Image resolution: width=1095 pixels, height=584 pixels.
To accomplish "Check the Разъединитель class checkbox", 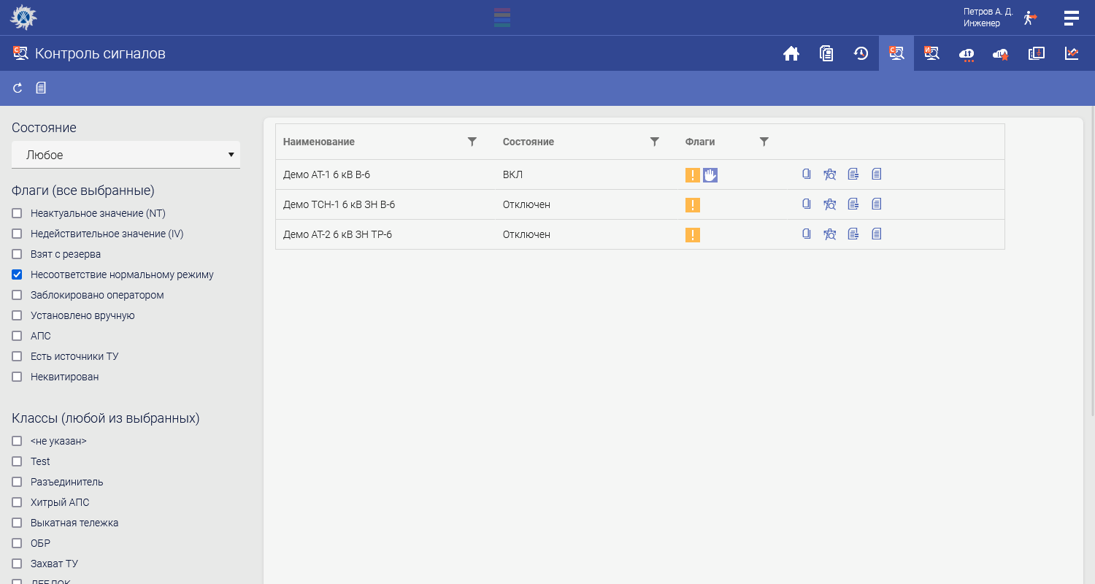I will 17,483.
